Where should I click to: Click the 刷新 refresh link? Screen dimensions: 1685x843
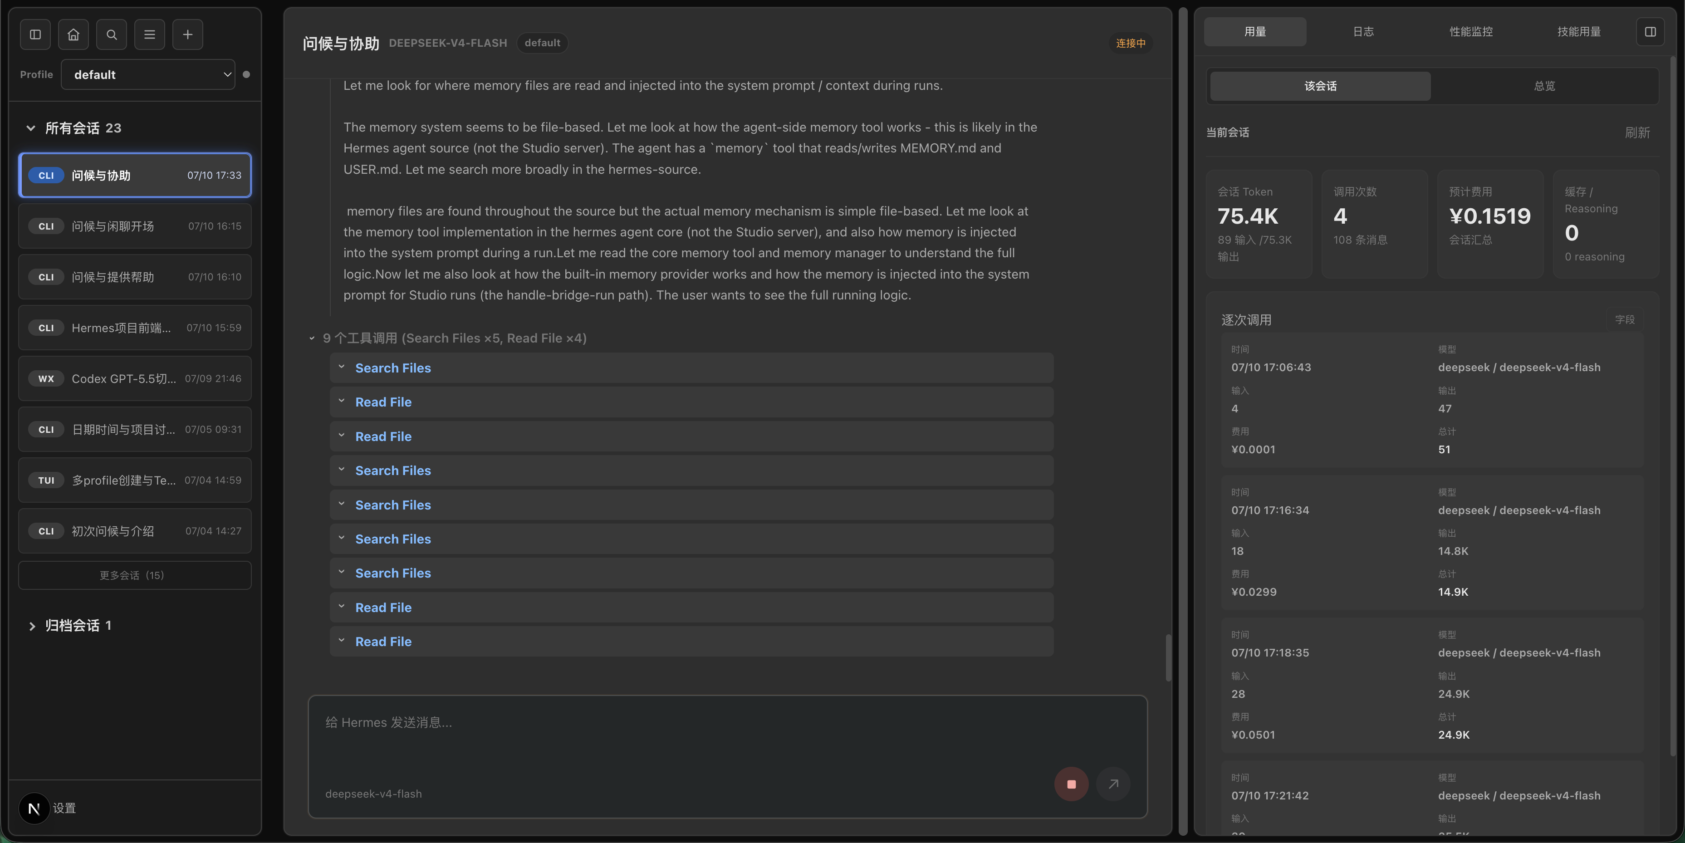1636,133
